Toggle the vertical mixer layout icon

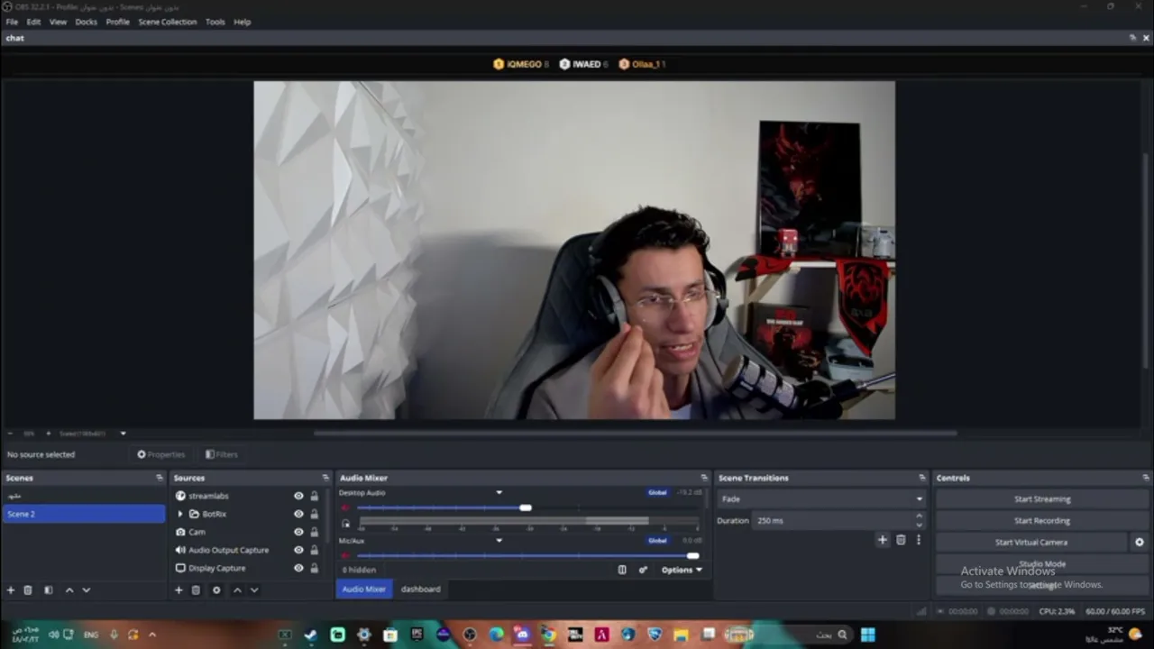(x=622, y=570)
